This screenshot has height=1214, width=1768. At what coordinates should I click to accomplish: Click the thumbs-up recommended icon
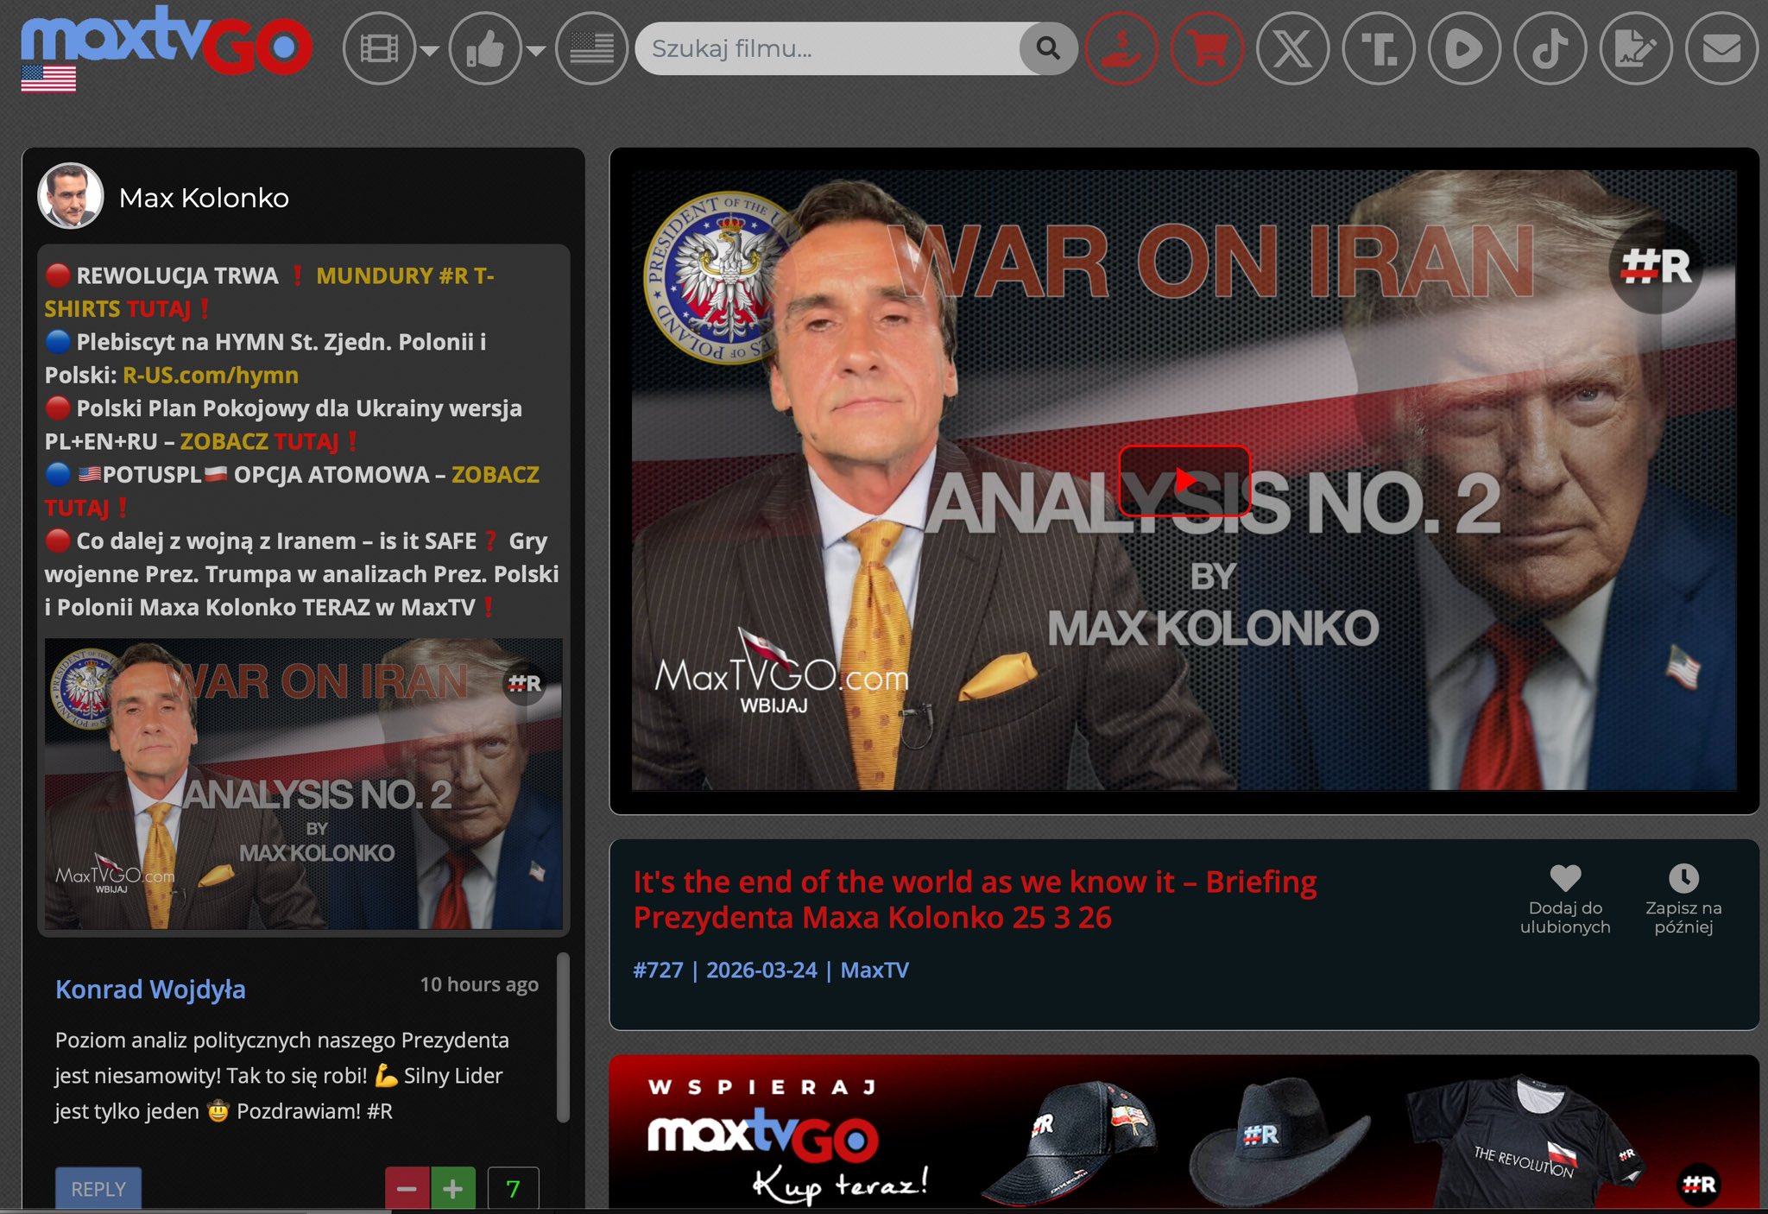485,49
